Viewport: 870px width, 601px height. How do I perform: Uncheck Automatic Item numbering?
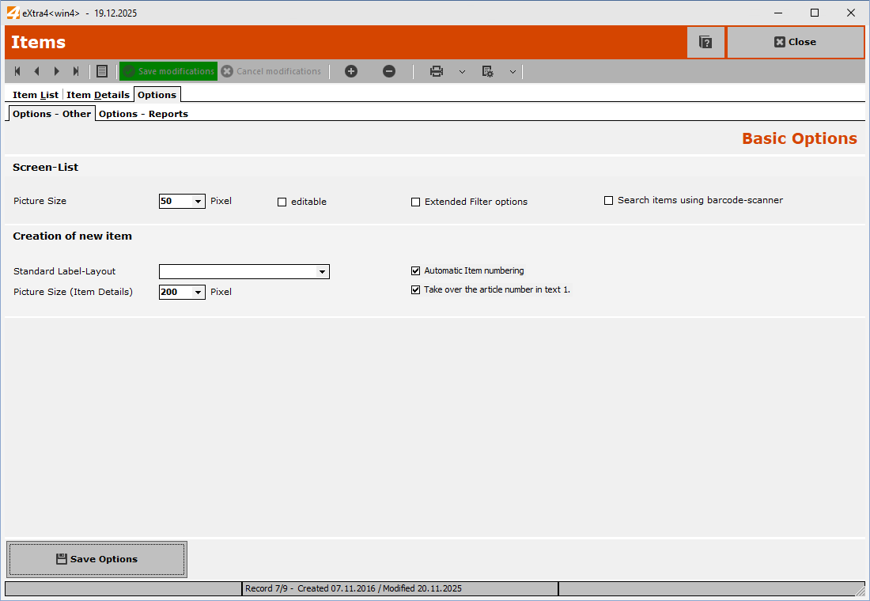[416, 271]
